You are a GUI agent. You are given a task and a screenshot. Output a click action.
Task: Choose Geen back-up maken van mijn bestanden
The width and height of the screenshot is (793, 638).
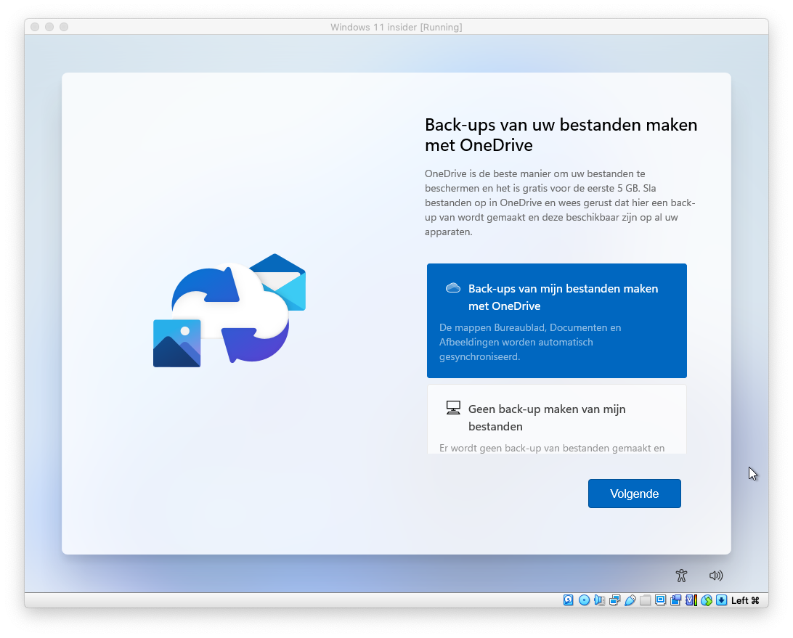556,419
